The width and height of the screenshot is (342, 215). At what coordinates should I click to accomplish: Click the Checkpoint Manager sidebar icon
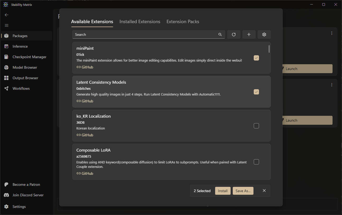pos(7,57)
